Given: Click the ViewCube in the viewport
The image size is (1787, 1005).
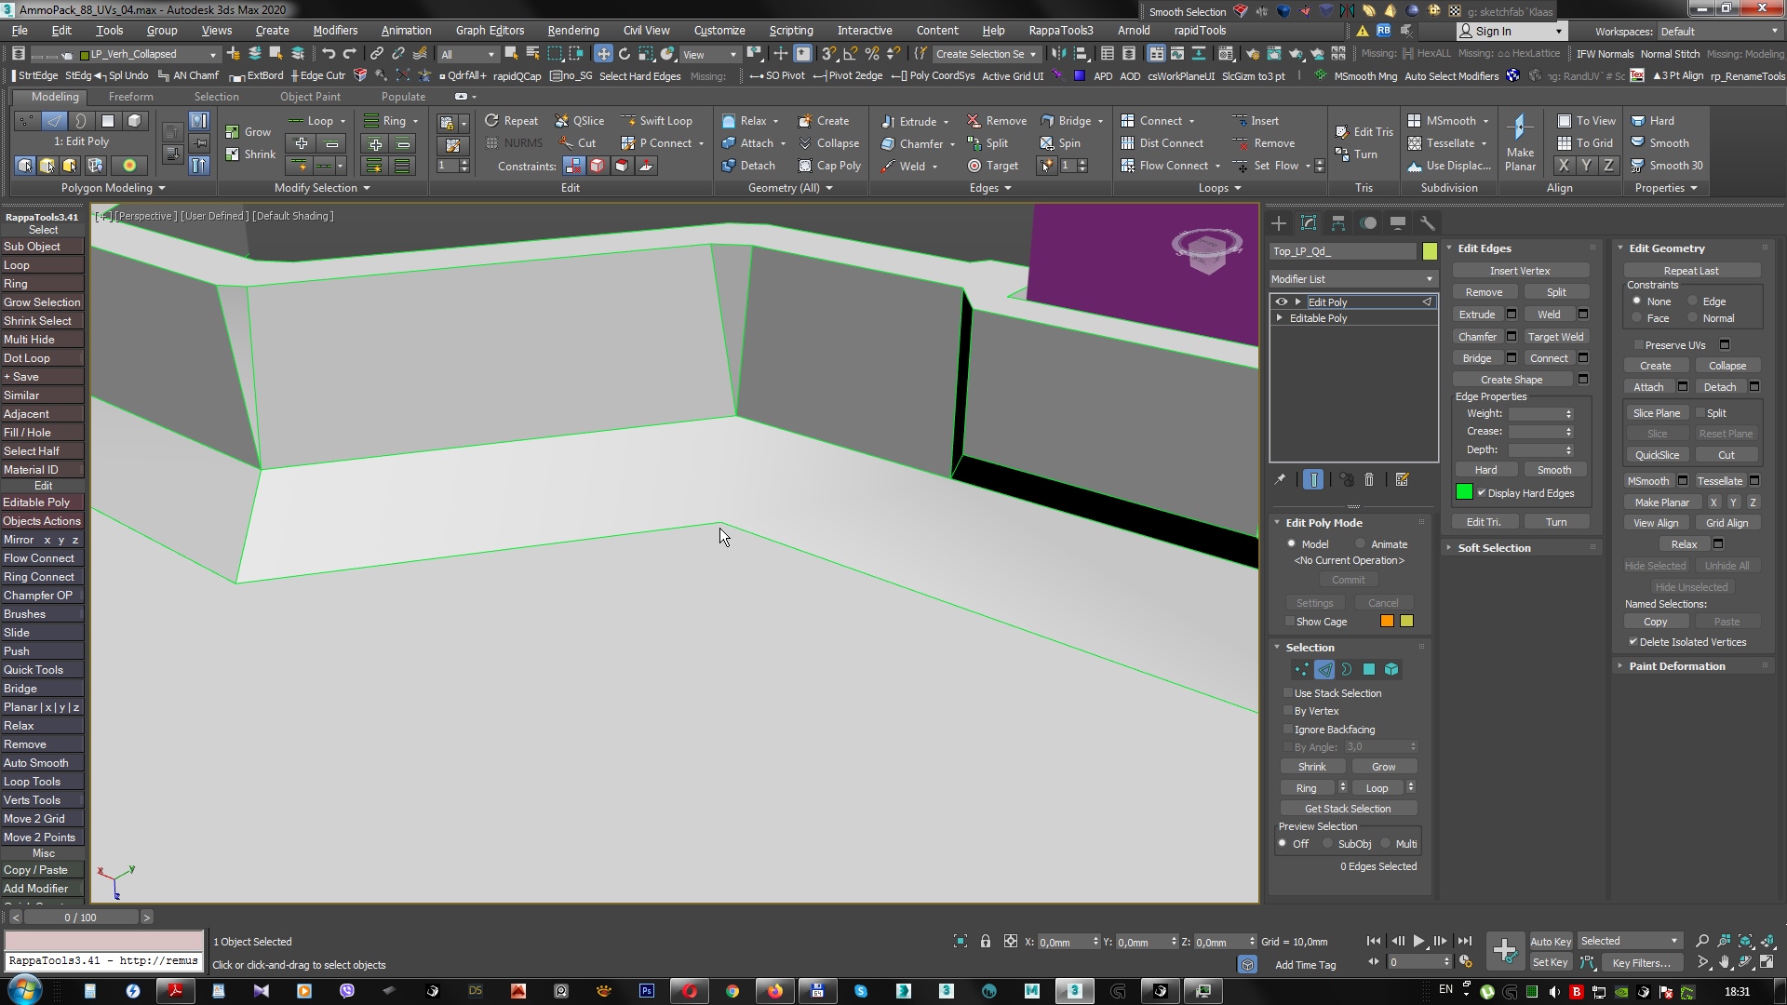Looking at the screenshot, I should pyautogui.click(x=1207, y=250).
